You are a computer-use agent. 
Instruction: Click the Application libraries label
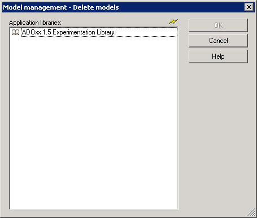click(x=35, y=23)
